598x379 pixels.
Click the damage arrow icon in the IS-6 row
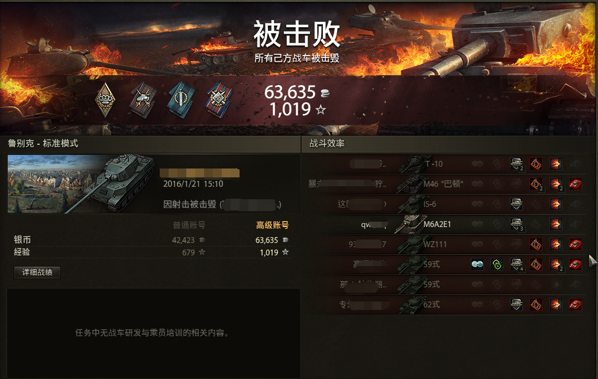tap(555, 204)
